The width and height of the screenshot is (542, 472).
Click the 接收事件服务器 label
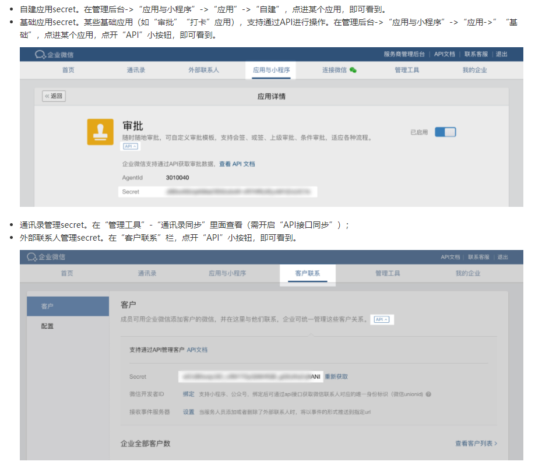(150, 412)
